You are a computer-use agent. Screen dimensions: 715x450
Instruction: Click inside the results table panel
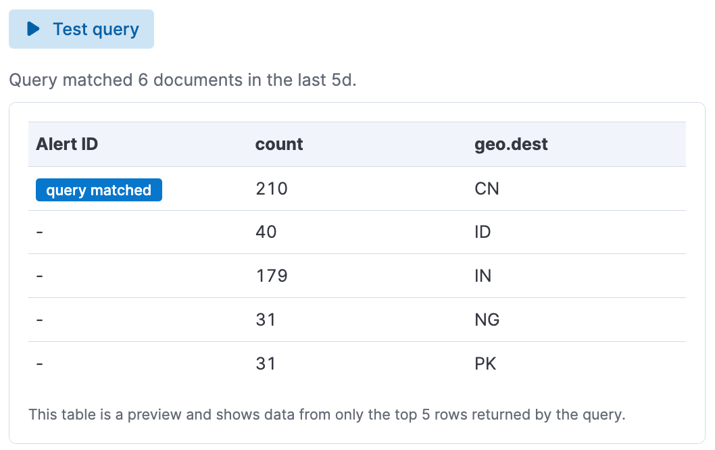click(357, 270)
